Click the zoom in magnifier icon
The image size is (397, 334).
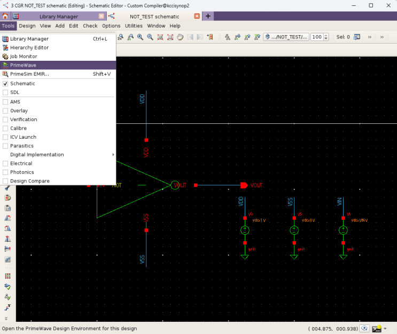(140, 37)
